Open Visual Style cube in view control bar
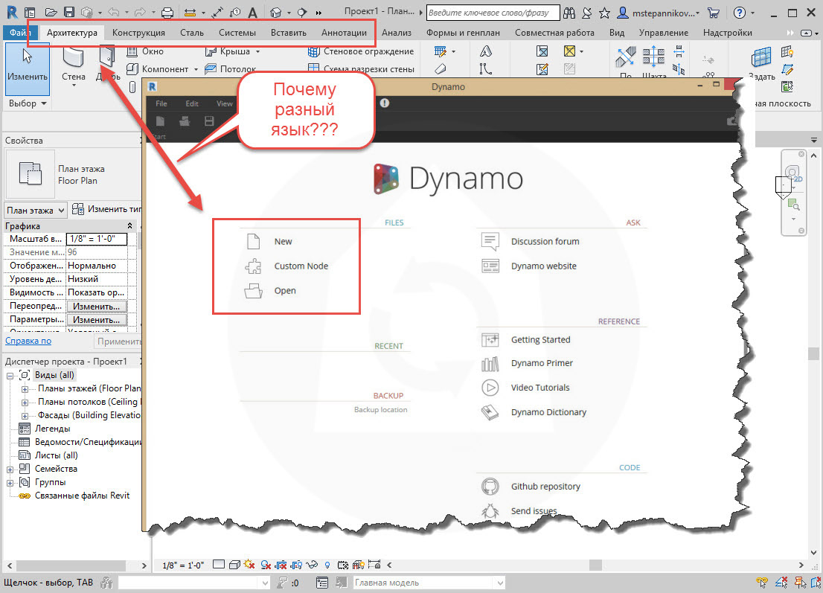Viewport: 823px width, 593px height. pyautogui.click(x=234, y=565)
